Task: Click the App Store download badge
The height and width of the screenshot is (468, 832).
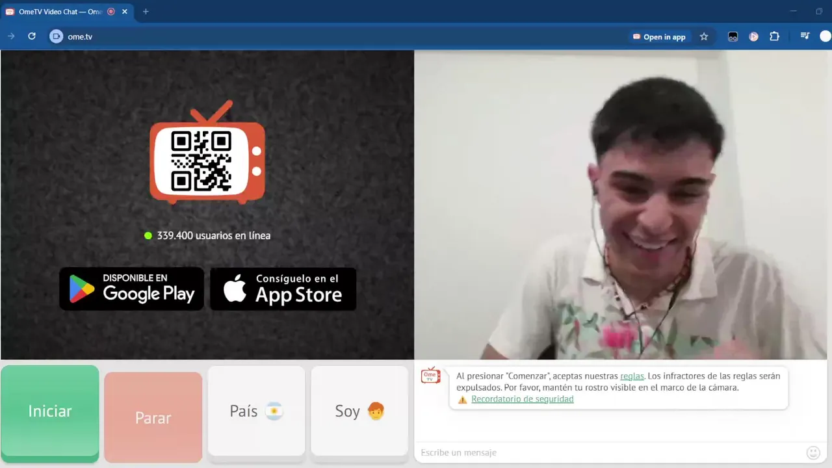Action: coord(283,289)
